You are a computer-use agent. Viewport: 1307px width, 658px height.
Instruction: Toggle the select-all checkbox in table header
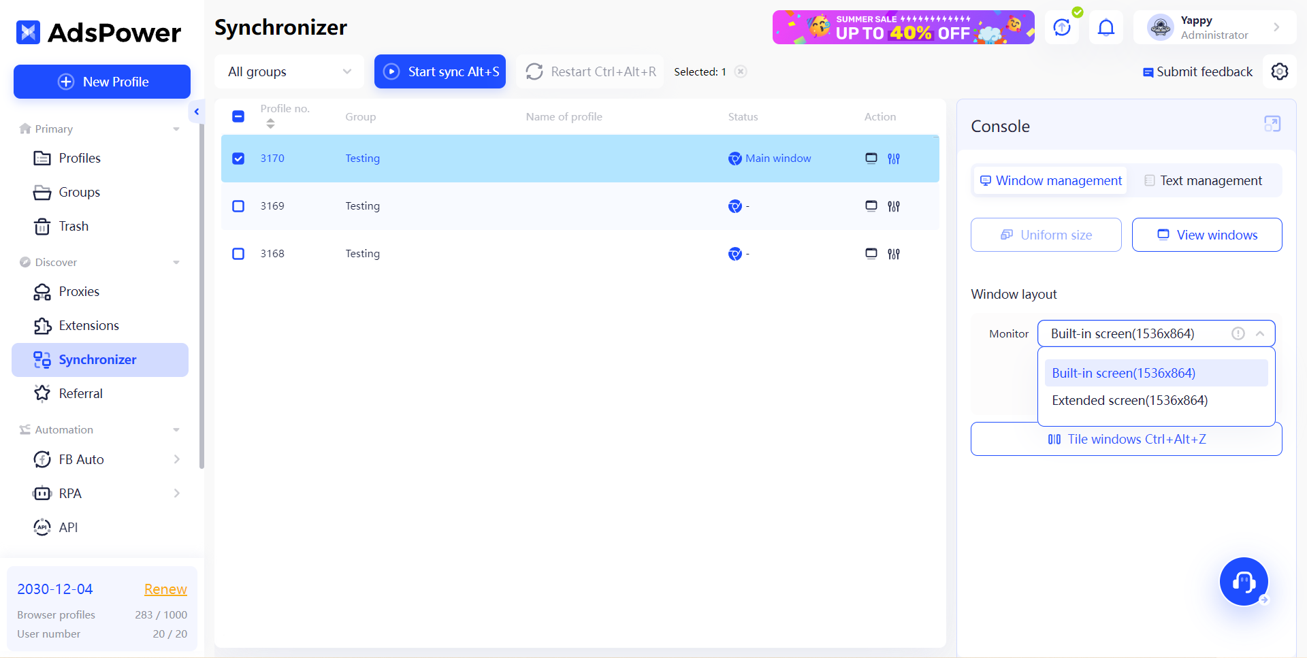(238, 116)
